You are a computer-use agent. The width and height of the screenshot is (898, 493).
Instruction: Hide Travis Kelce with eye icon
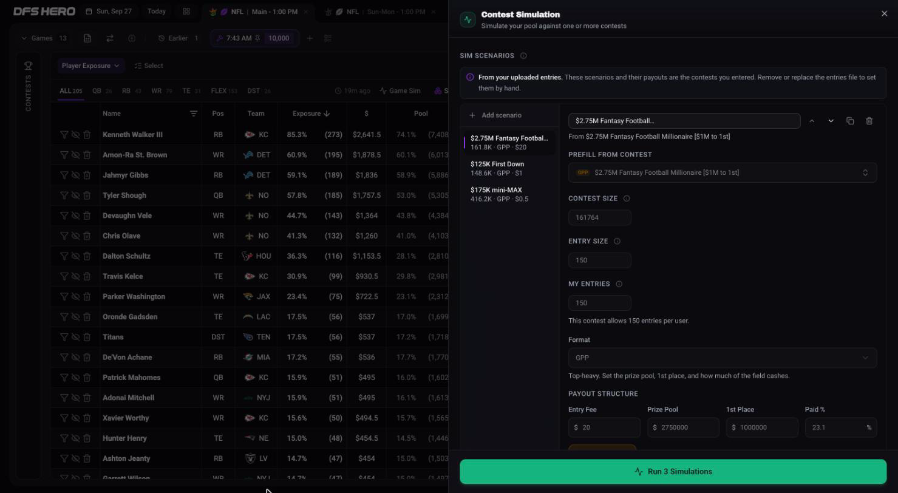tap(75, 276)
